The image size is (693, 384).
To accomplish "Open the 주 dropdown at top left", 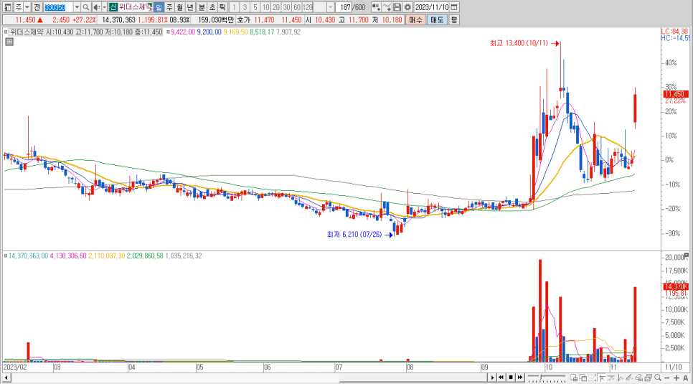I will tap(27, 7).
